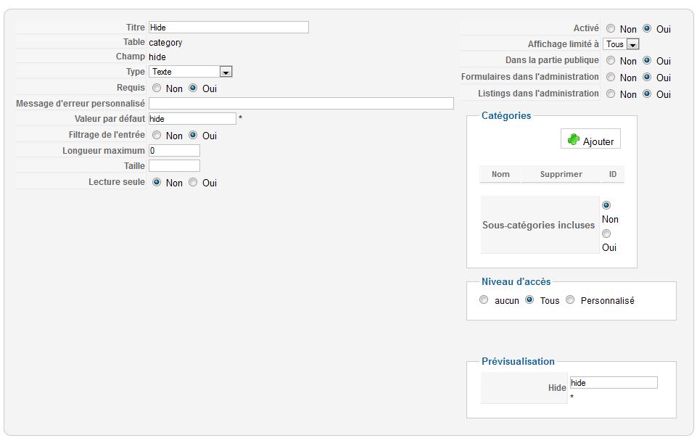The image size is (697, 438).
Task: Enable Oui for Sous-catégories incluses
Action: point(606,234)
